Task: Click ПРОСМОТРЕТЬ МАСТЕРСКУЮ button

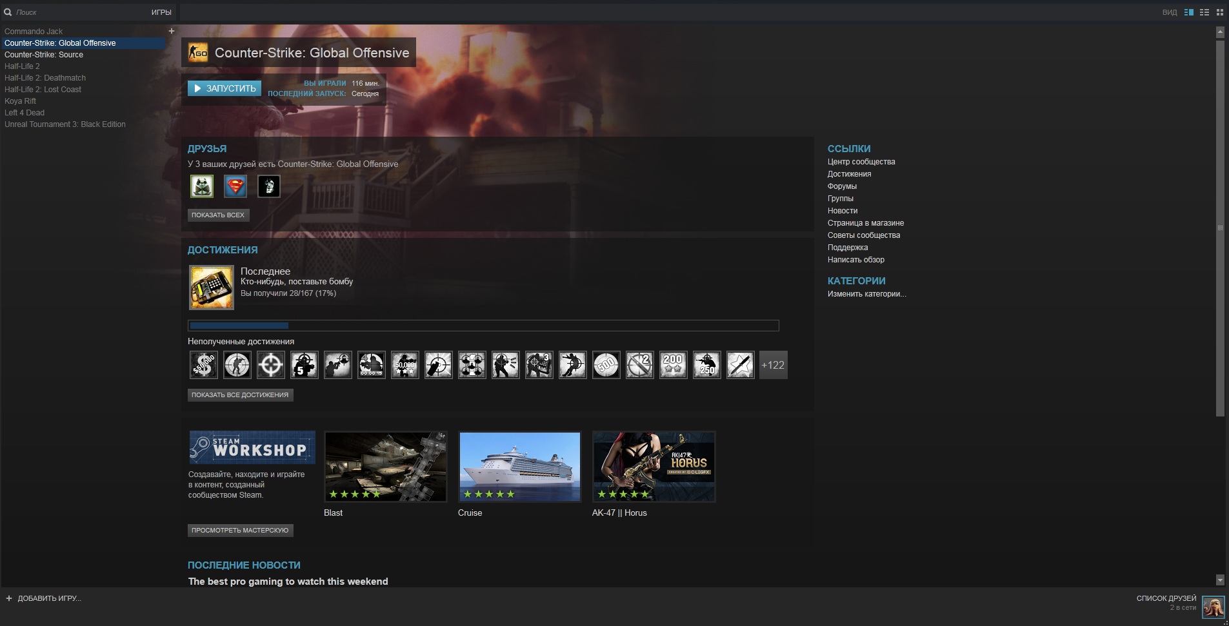Action: tap(240, 530)
